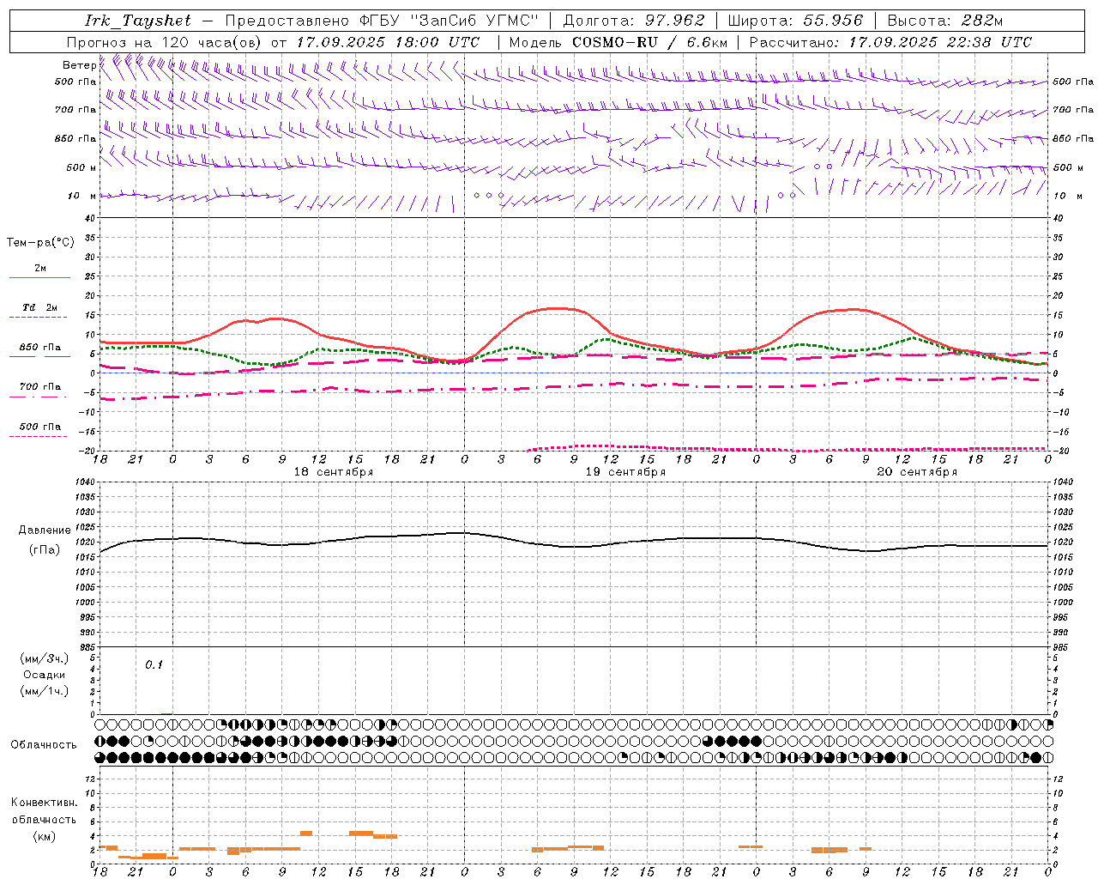
Task: Click the 19 сентября date label
Action: (x=625, y=472)
